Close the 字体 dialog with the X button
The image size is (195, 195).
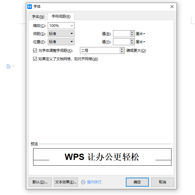click(172, 7)
